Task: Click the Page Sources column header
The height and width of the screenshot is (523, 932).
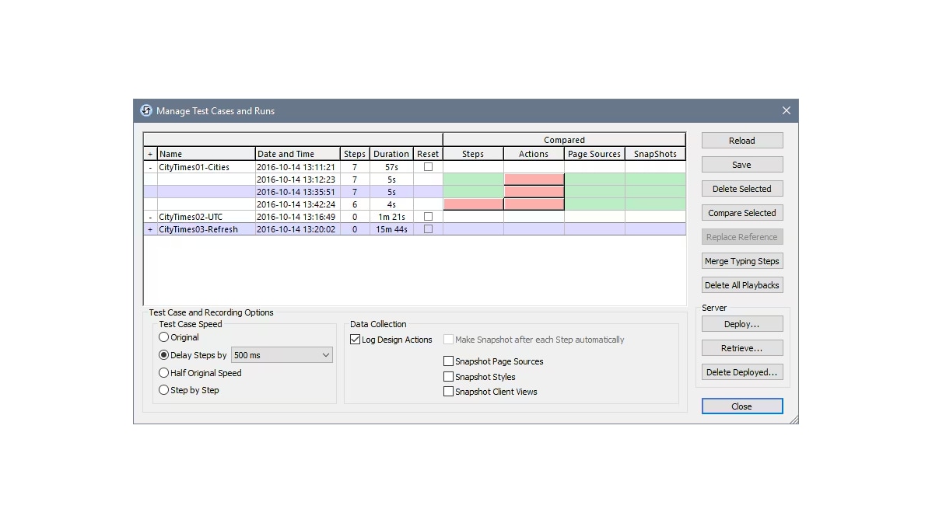Action: point(594,154)
